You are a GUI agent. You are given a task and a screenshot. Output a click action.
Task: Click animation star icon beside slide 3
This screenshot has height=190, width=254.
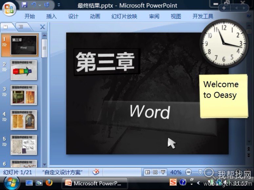tap(4, 95)
